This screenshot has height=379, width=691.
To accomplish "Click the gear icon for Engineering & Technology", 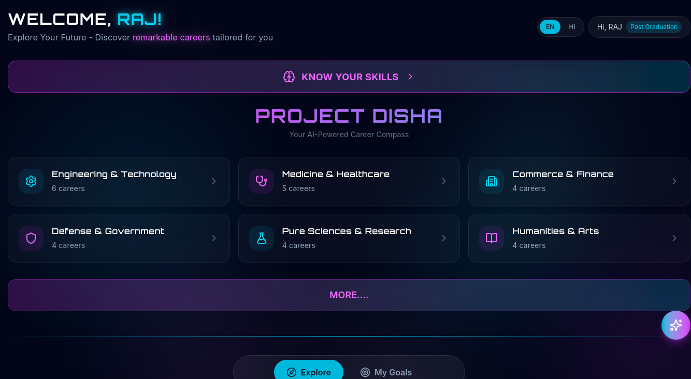I will click(31, 181).
